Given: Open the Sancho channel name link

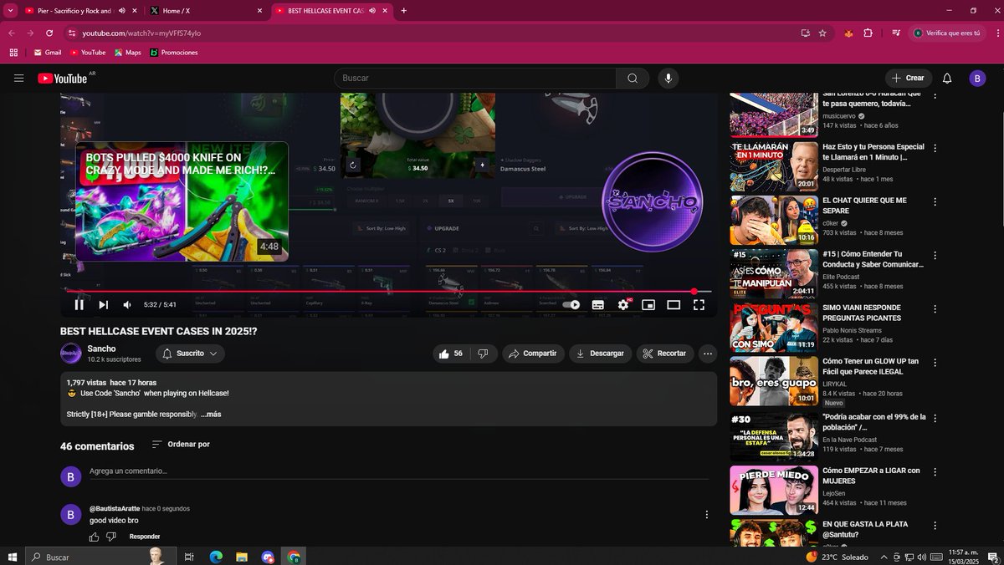Looking at the screenshot, I should (101, 349).
